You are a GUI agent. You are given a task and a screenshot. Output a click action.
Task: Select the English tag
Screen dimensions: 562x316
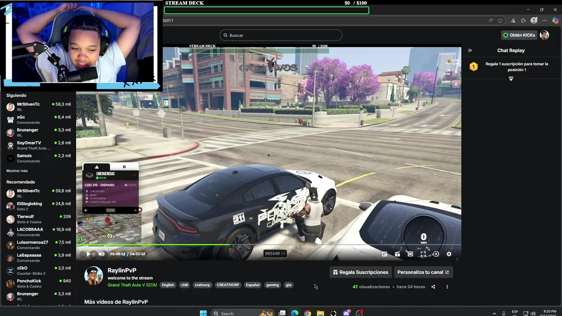click(168, 285)
